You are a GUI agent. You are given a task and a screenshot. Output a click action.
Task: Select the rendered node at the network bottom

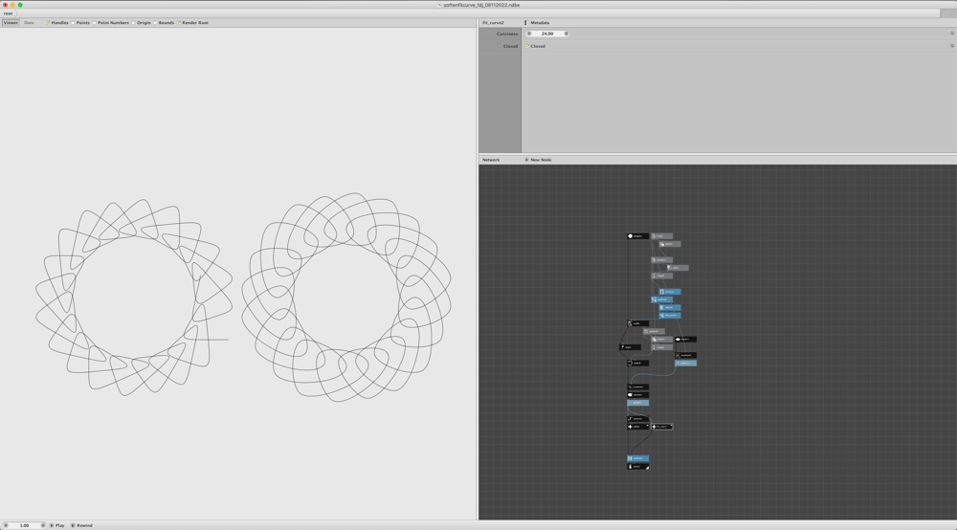click(x=637, y=467)
